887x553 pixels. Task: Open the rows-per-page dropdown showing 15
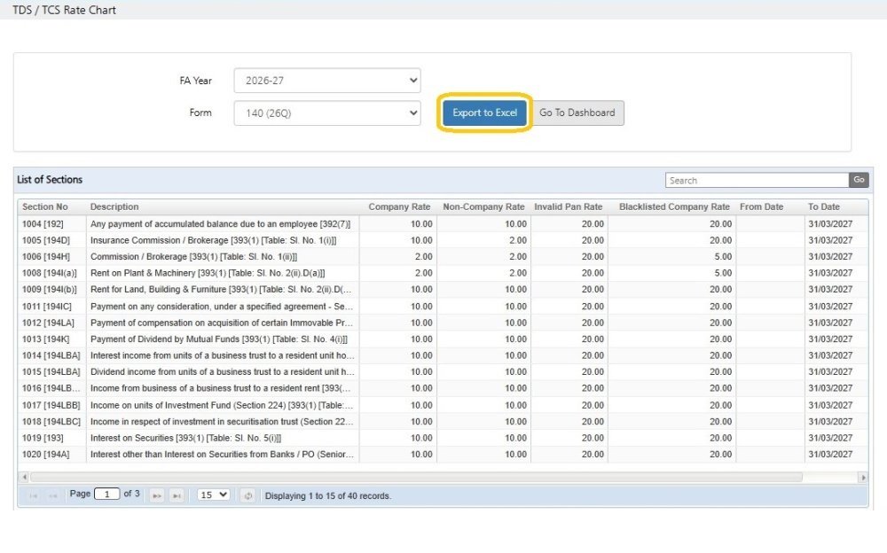point(213,495)
